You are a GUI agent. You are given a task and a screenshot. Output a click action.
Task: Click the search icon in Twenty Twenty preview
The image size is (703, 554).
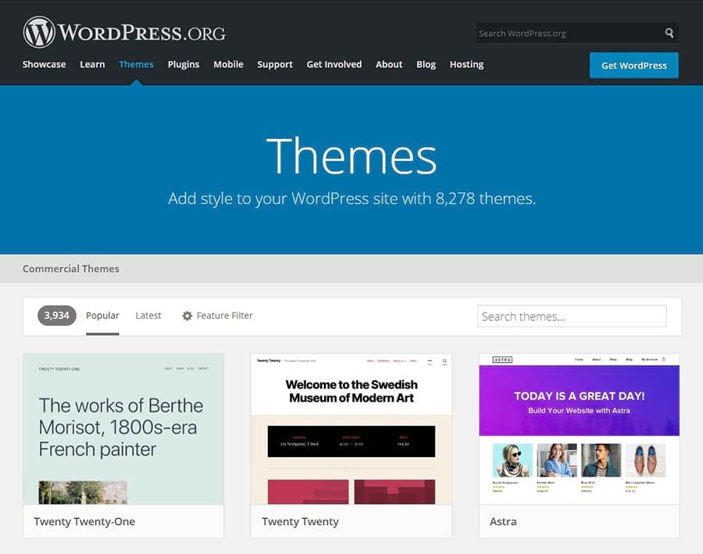[x=444, y=361]
